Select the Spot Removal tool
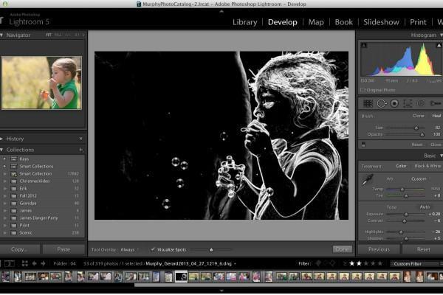The width and height of the screenshot is (443, 295). point(381,103)
